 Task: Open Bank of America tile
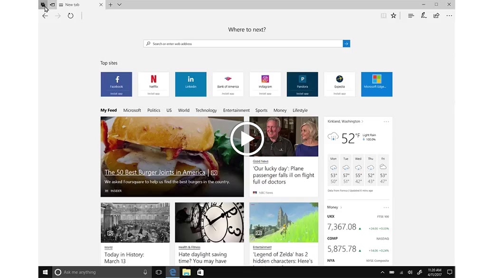click(x=228, y=84)
